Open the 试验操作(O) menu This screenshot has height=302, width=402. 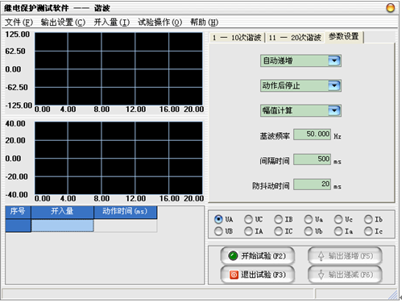click(x=160, y=22)
